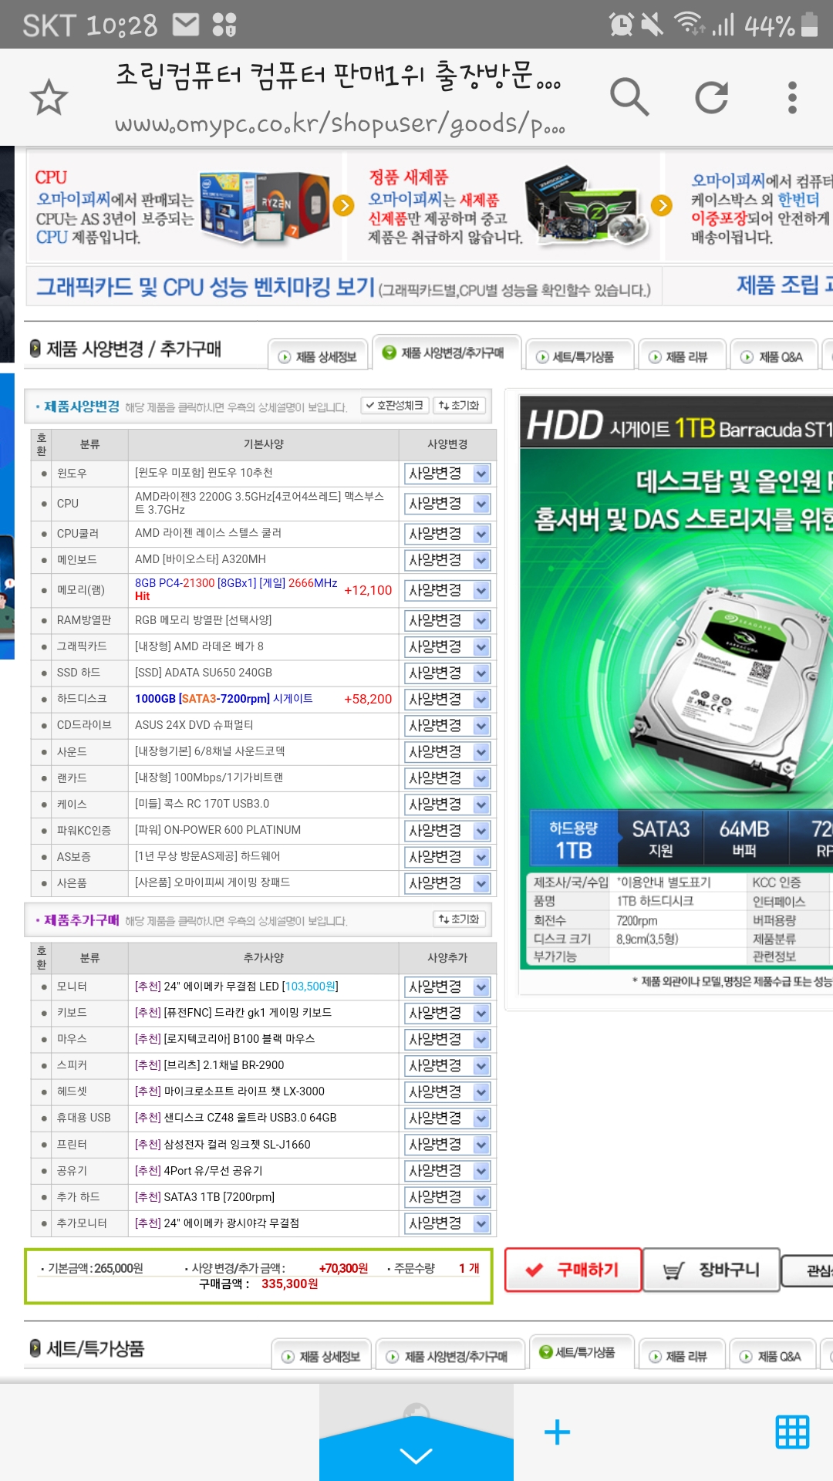833x1481 pixels.
Task: Select the 파워KC인증 row bullet marker
Action: (x=43, y=832)
